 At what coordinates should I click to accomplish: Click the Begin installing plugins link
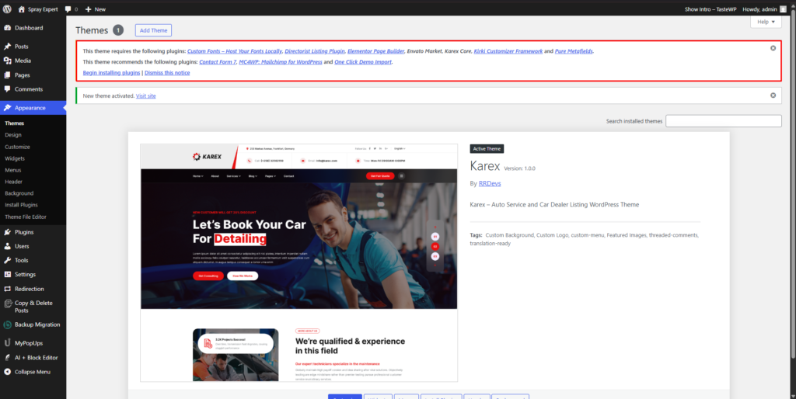(111, 72)
